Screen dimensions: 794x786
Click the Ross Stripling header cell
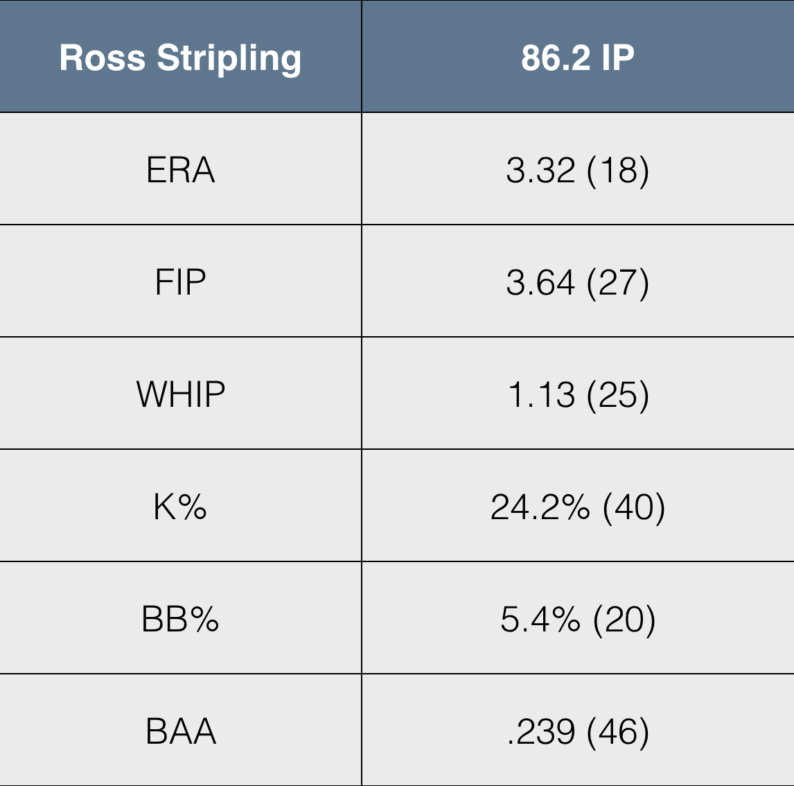[180, 58]
